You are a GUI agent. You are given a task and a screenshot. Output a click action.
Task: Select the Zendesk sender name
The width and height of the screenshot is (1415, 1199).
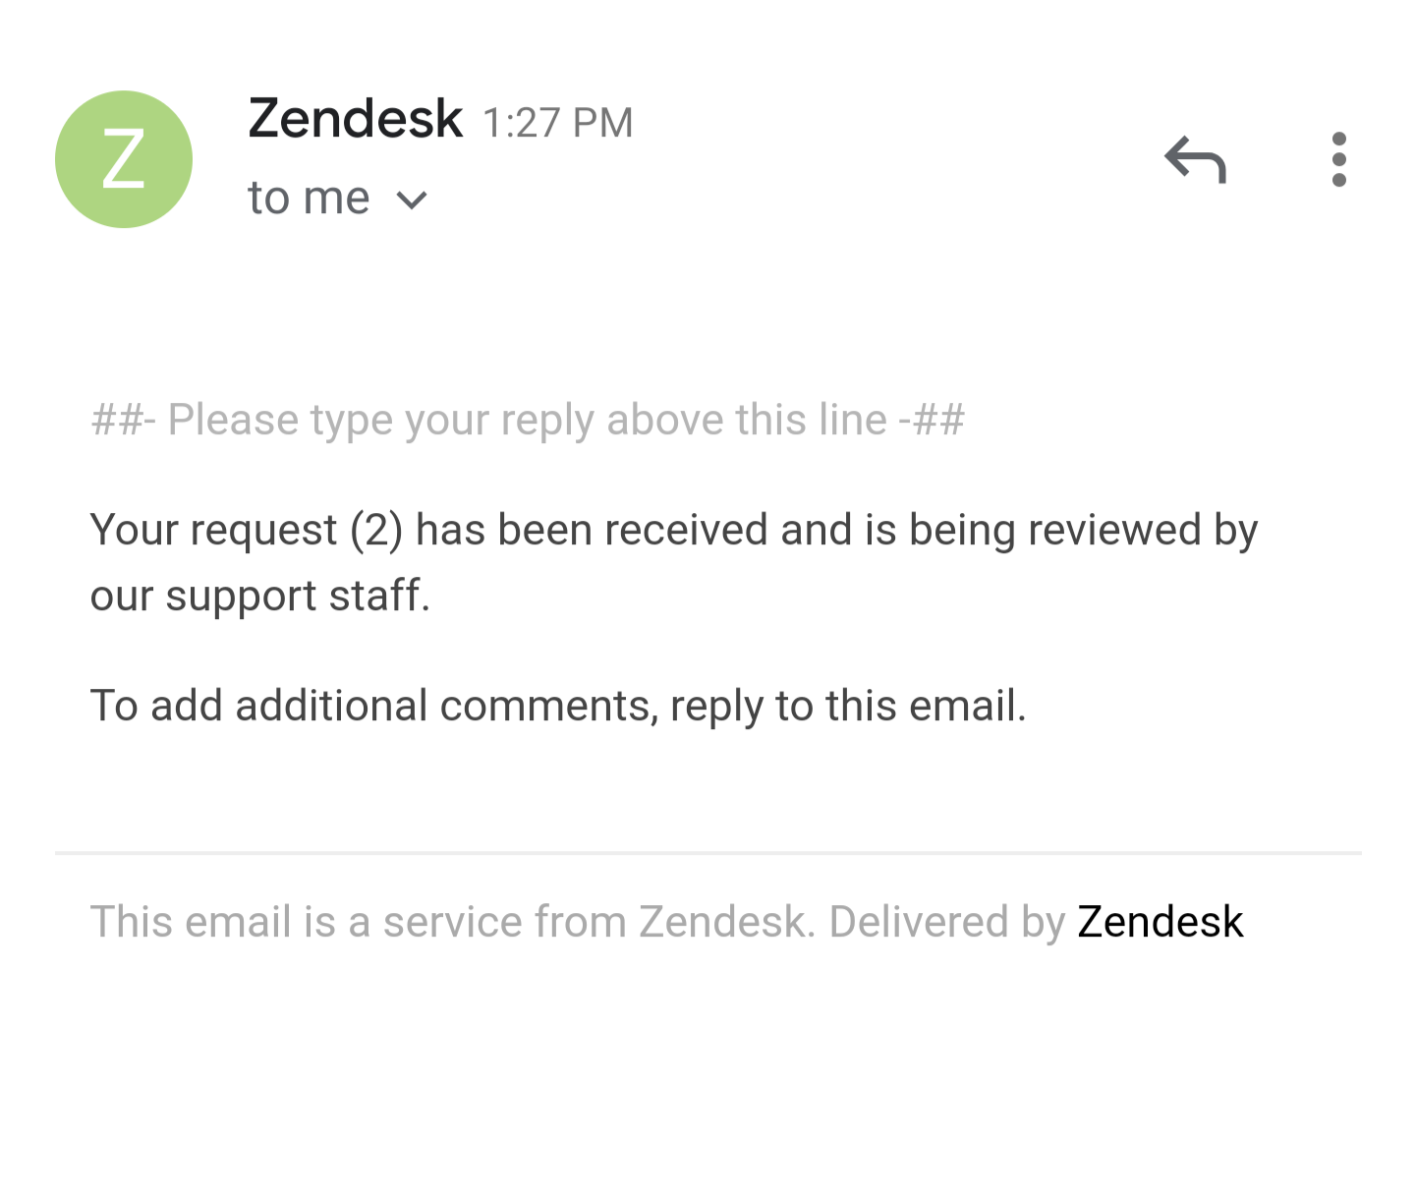(355, 119)
